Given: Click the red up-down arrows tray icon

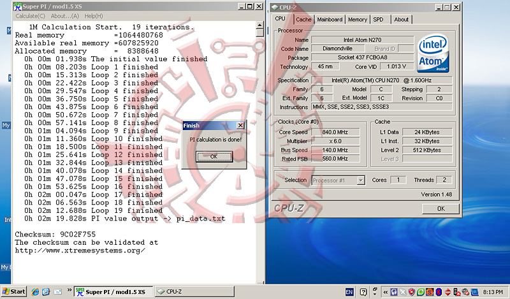Looking at the screenshot, I should point(448,292).
